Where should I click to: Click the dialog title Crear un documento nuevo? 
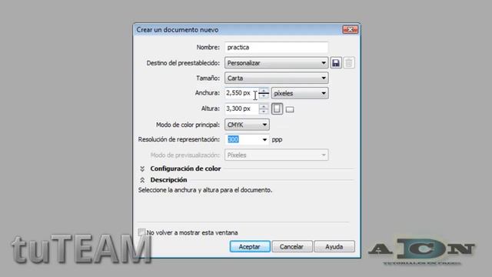pos(178,30)
